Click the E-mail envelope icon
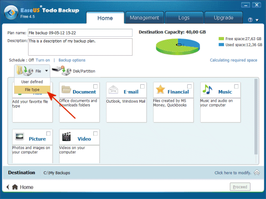Image resolution: width=266 pixels, height=199 pixels. pyautogui.click(x=113, y=90)
